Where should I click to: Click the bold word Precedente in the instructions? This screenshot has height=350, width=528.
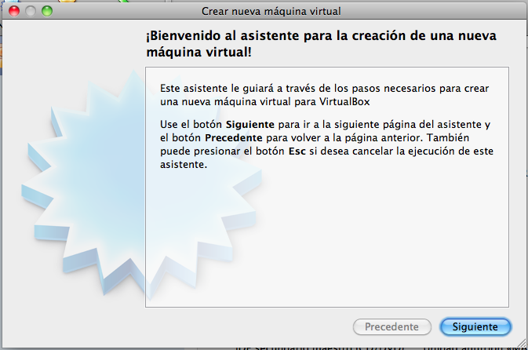click(233, 138)
